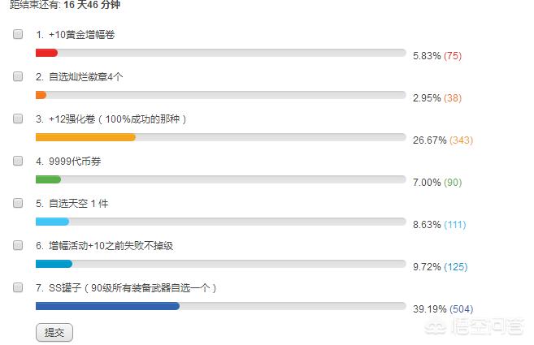
Task: Enable the 9999代币券 checkbox
Action: (x=18, y=161)
